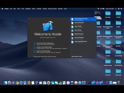The image size is (124, 93).
Task: Click the Wi-Fi status icon
Action: click(x=98, y=9)
